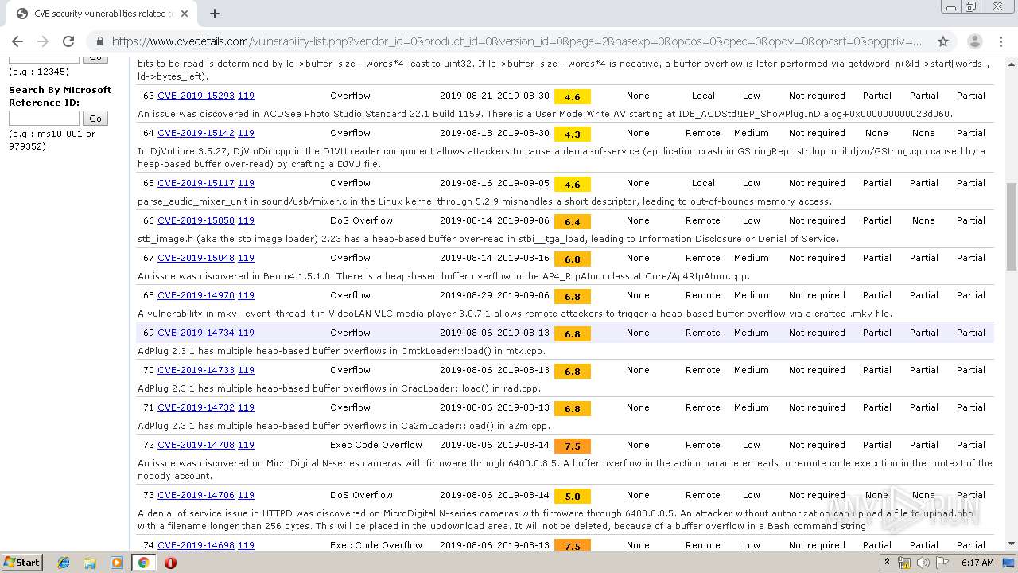
Task: Bookmark this page with star icon
Action: click(943, 41)
